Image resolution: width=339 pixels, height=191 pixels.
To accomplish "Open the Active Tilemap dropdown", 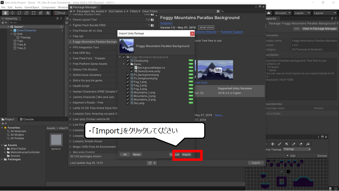I will [297, 149].
